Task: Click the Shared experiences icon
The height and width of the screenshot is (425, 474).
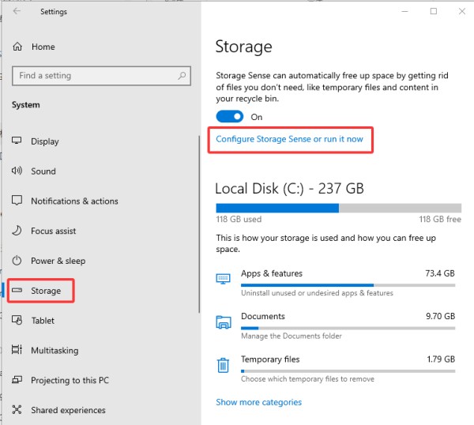Action: [17, 409]
